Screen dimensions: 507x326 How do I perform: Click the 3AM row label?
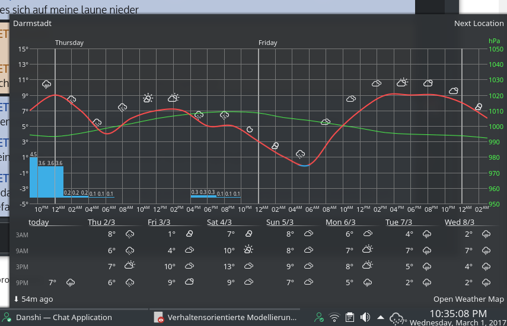22,235
